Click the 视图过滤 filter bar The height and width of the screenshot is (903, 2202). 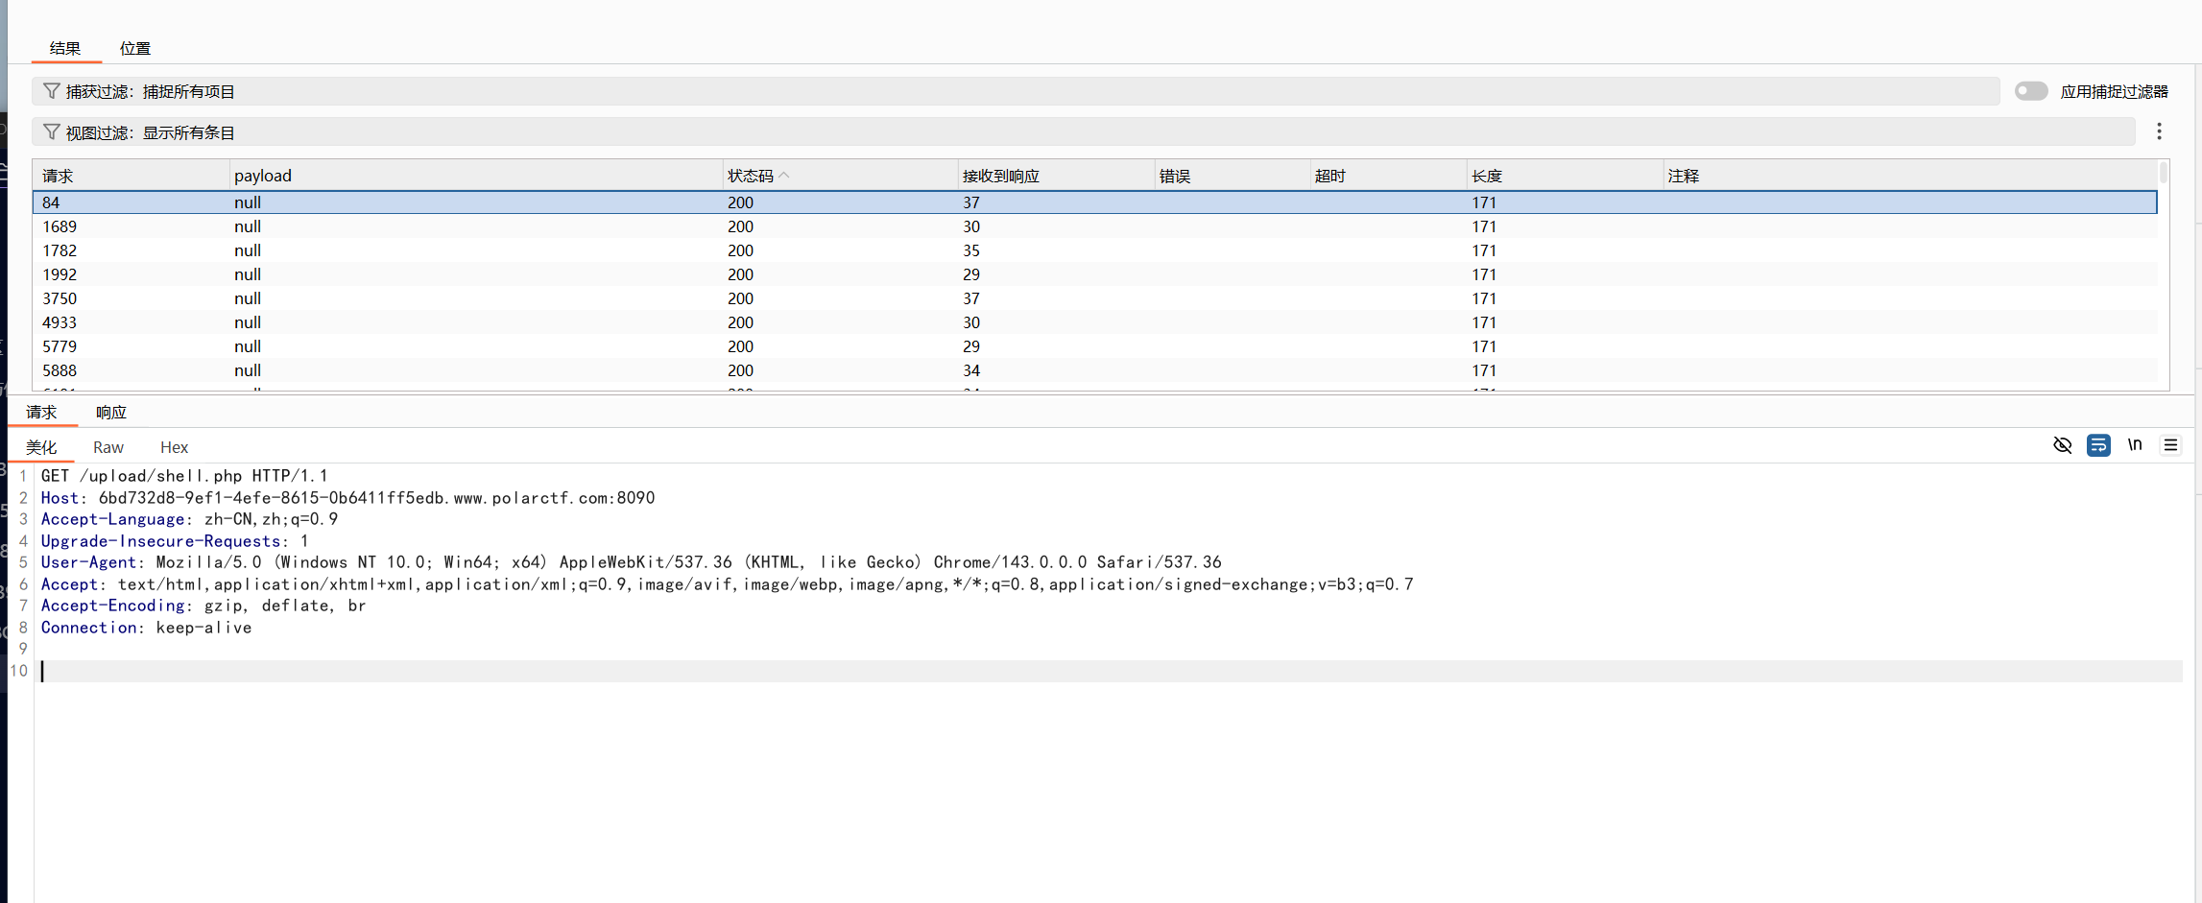[1083, 132]
